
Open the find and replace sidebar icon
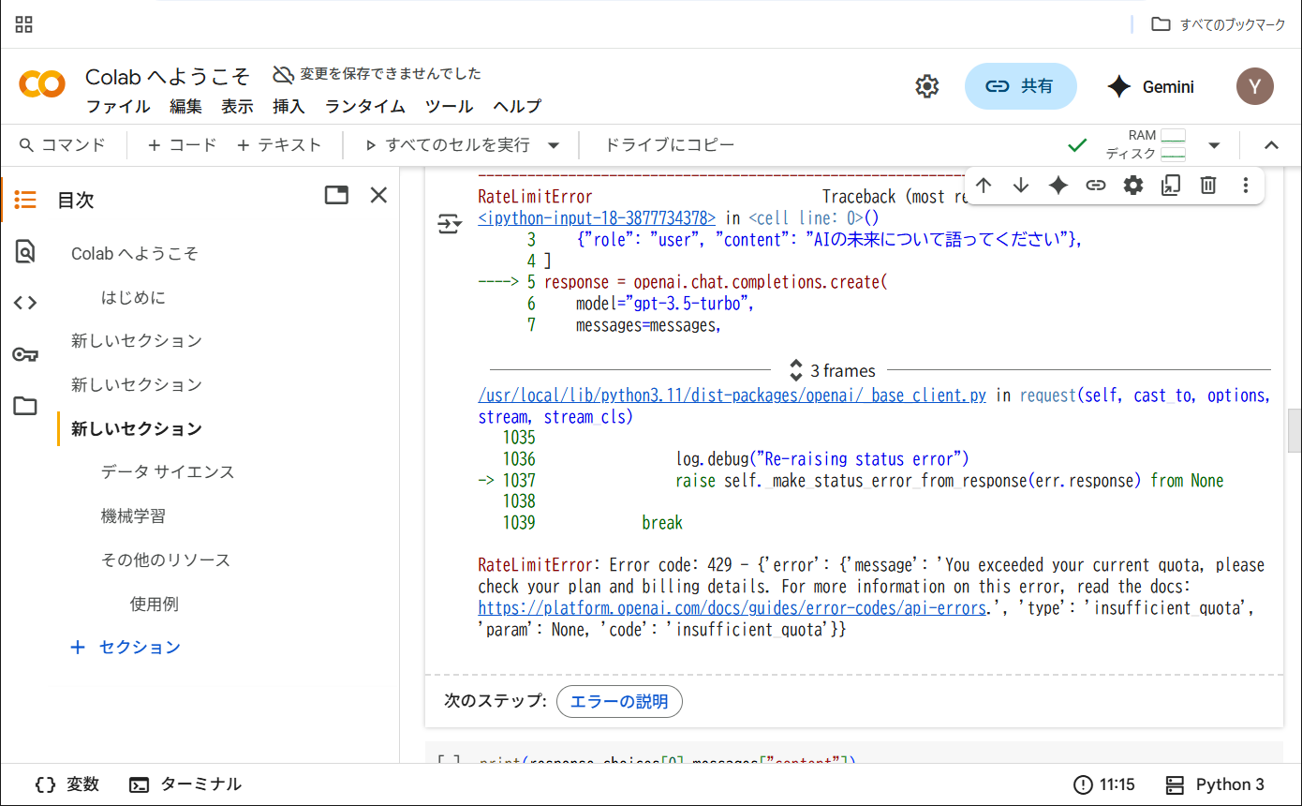point(25,251)
